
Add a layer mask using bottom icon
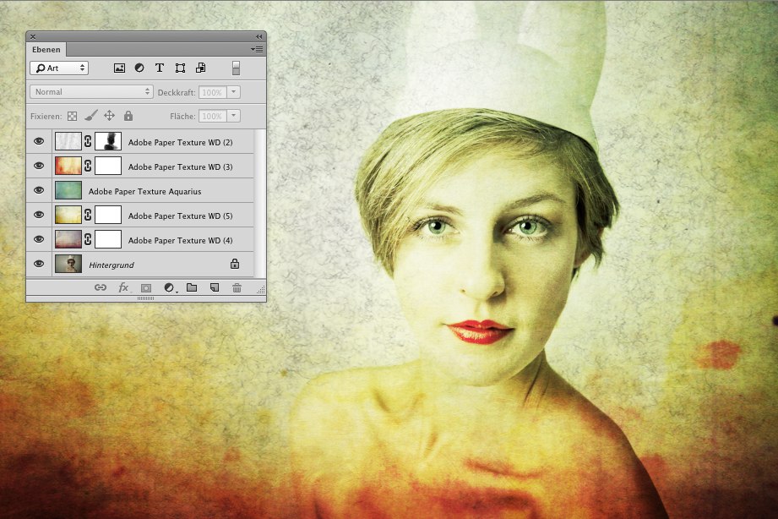pyautogui.click(x=146, y=288)
